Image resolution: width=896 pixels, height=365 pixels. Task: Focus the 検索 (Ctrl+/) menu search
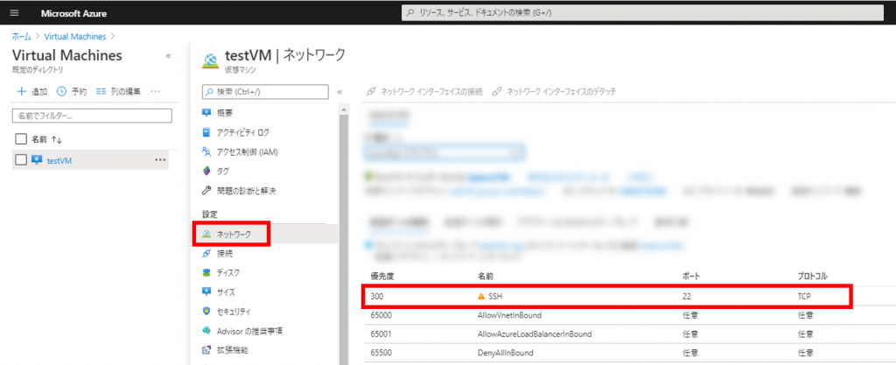point(265,92)
